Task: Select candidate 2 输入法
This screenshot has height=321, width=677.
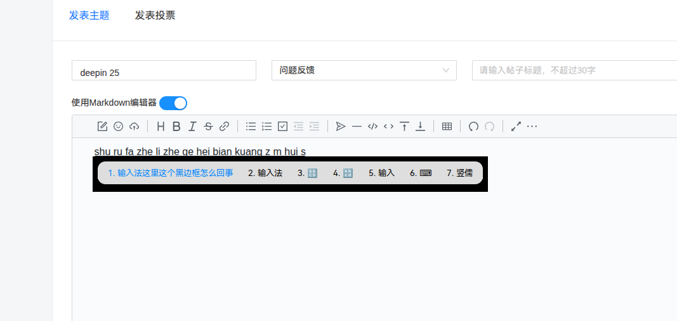Action: click(x=265, y=173)
